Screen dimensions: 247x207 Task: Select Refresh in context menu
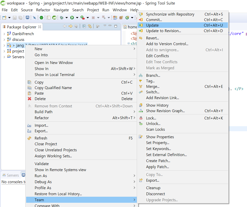tap(81, 138)
